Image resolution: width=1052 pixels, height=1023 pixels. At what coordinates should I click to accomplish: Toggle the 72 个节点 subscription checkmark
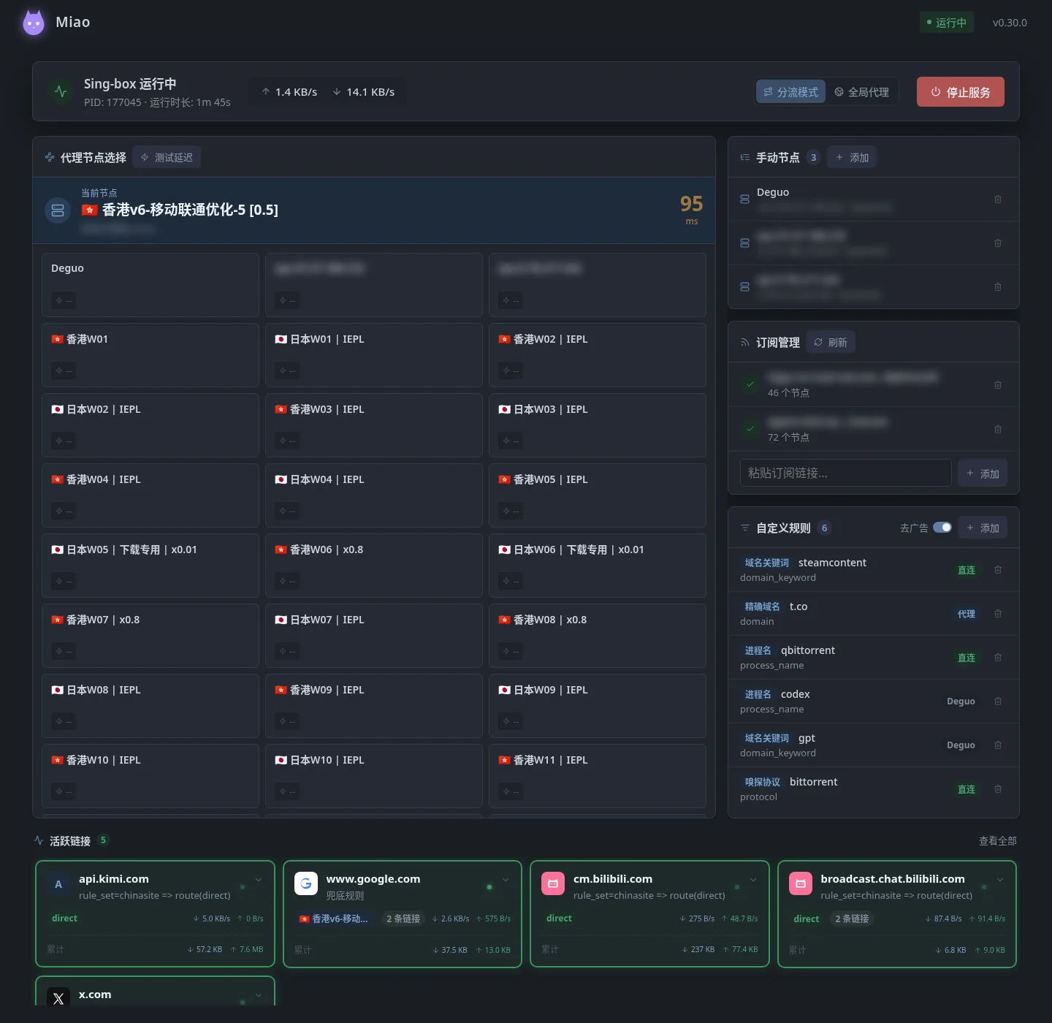pyautogui.click(x=750, y=429)
